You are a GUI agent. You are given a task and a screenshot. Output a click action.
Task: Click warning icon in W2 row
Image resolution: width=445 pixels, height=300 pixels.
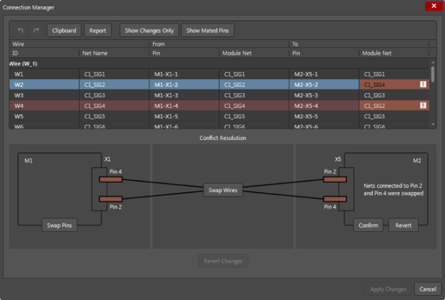coord(422,85)
